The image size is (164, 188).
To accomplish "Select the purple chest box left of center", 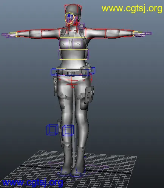I will coord(64,44).
